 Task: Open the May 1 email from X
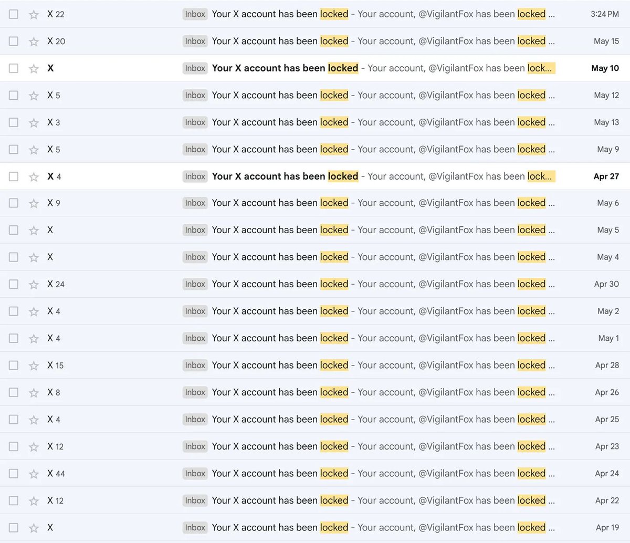(x=280, y=338)
